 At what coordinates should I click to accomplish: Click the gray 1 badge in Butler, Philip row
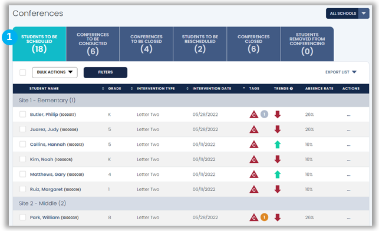pos(264,114)
